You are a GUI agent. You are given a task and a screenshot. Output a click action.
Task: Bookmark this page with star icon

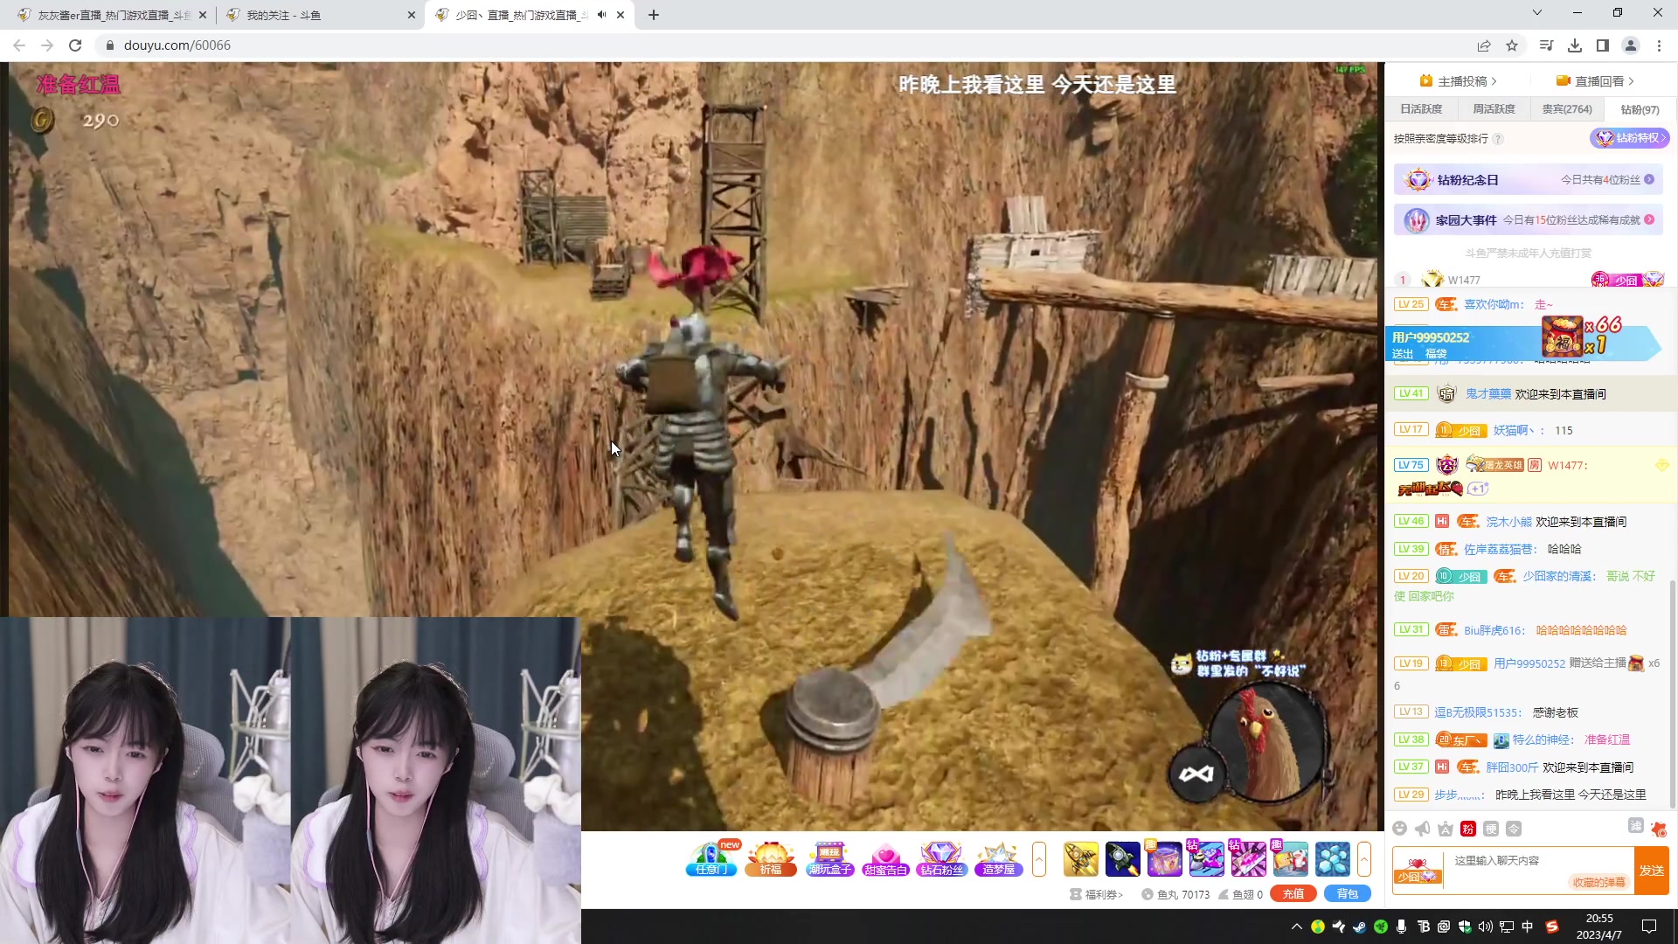tap(1512, 45)
